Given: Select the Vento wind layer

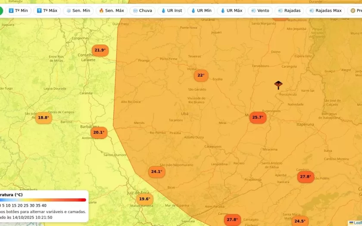Looking at the screenshot, I should pyautogui.click(x=260, y=10).
